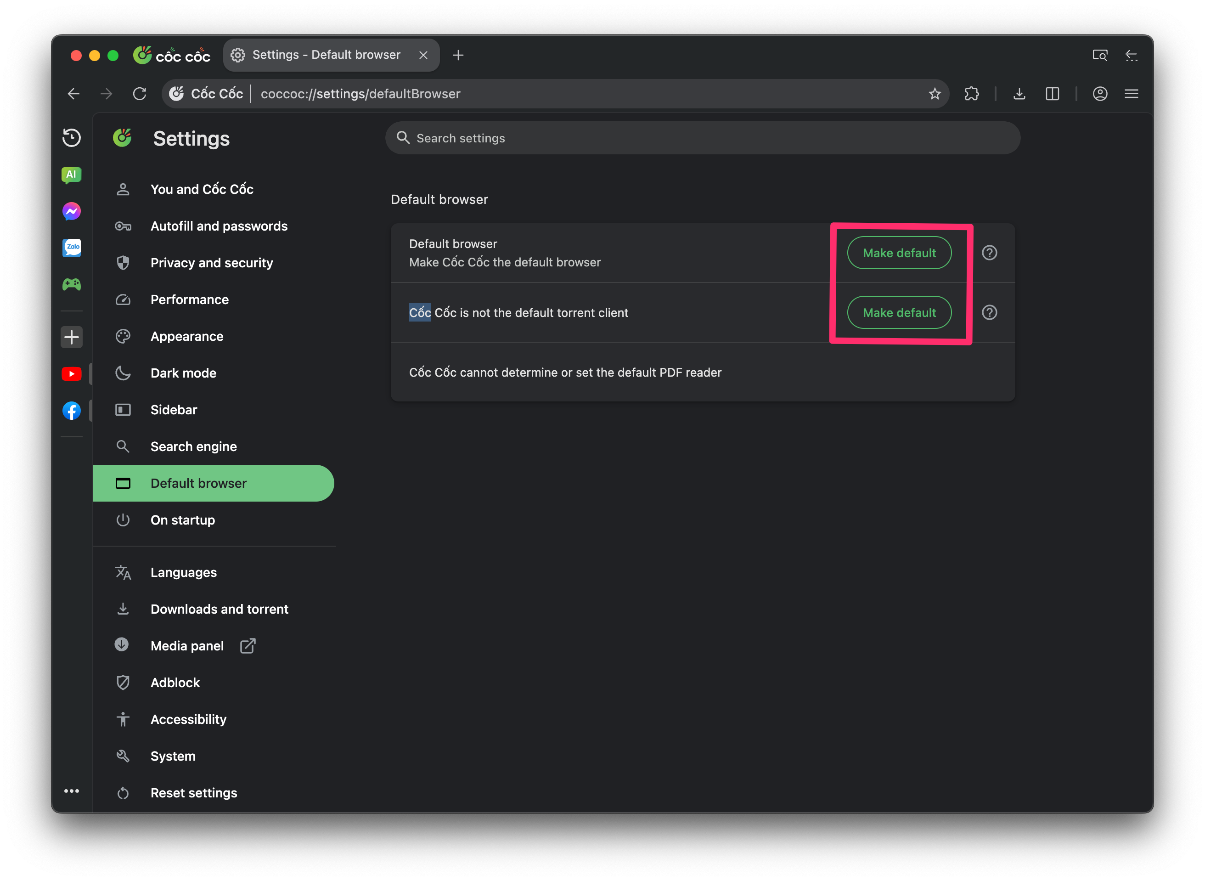Click the help icon for torrent client
1205x881 pixels.
[x=989, y=312]
